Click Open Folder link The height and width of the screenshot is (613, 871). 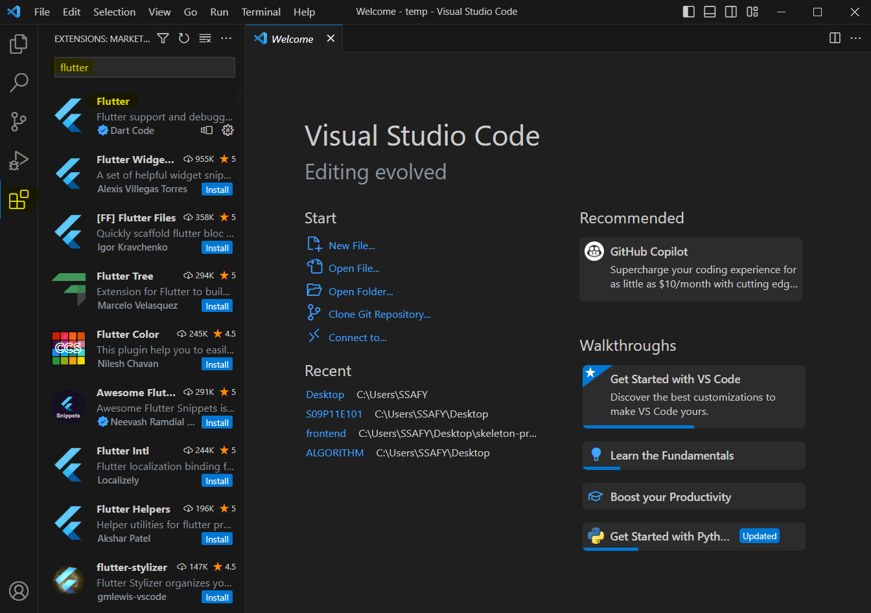click(x=360, y=291)
